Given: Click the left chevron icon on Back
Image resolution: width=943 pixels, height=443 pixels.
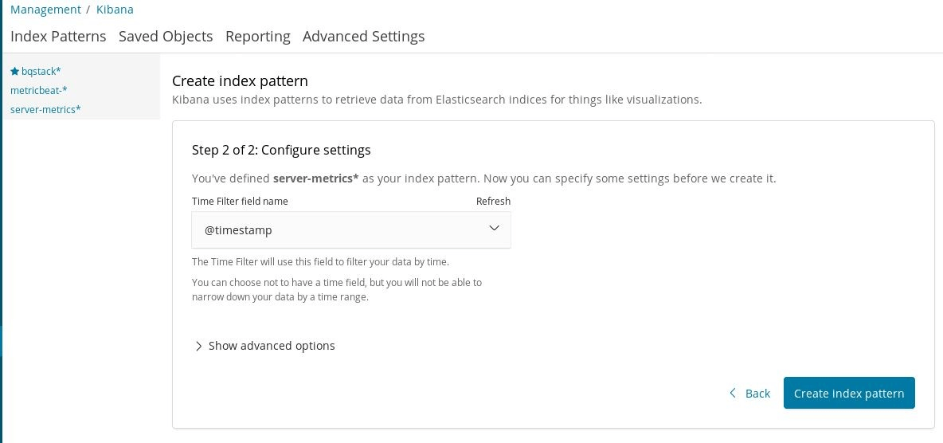Looking at the screenshot, I should [x=733, y=393].
